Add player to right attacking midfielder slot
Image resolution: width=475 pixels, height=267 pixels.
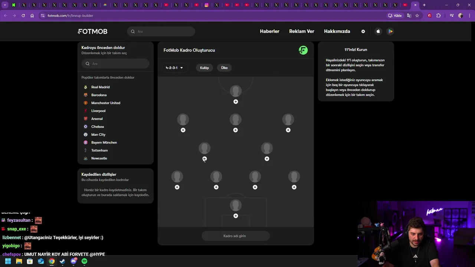pyautogui.click(x=288, y=130)
